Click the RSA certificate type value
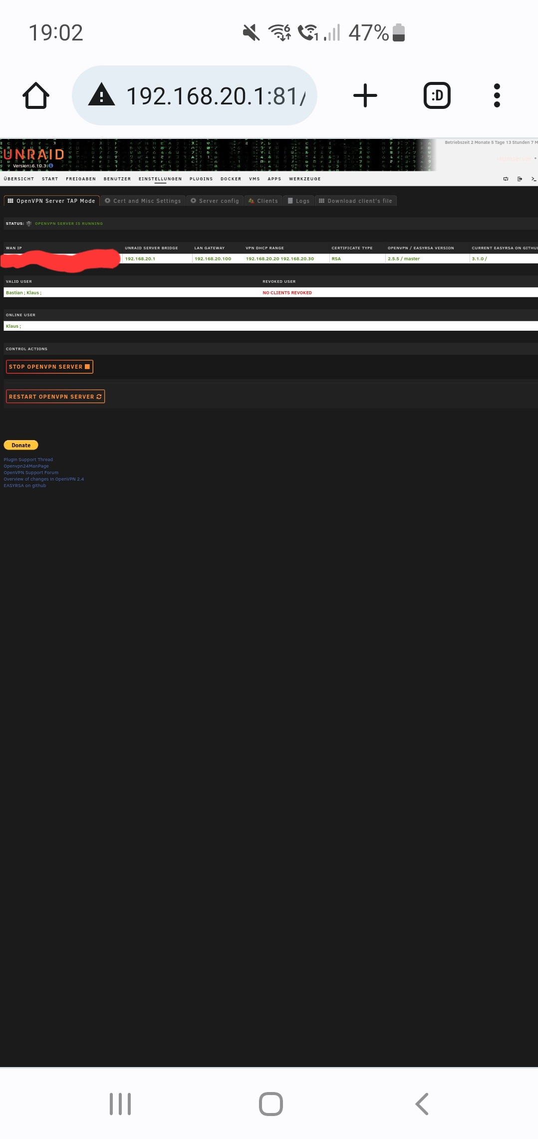Screen dimensions: 538x1139 [x=336, y=259]
